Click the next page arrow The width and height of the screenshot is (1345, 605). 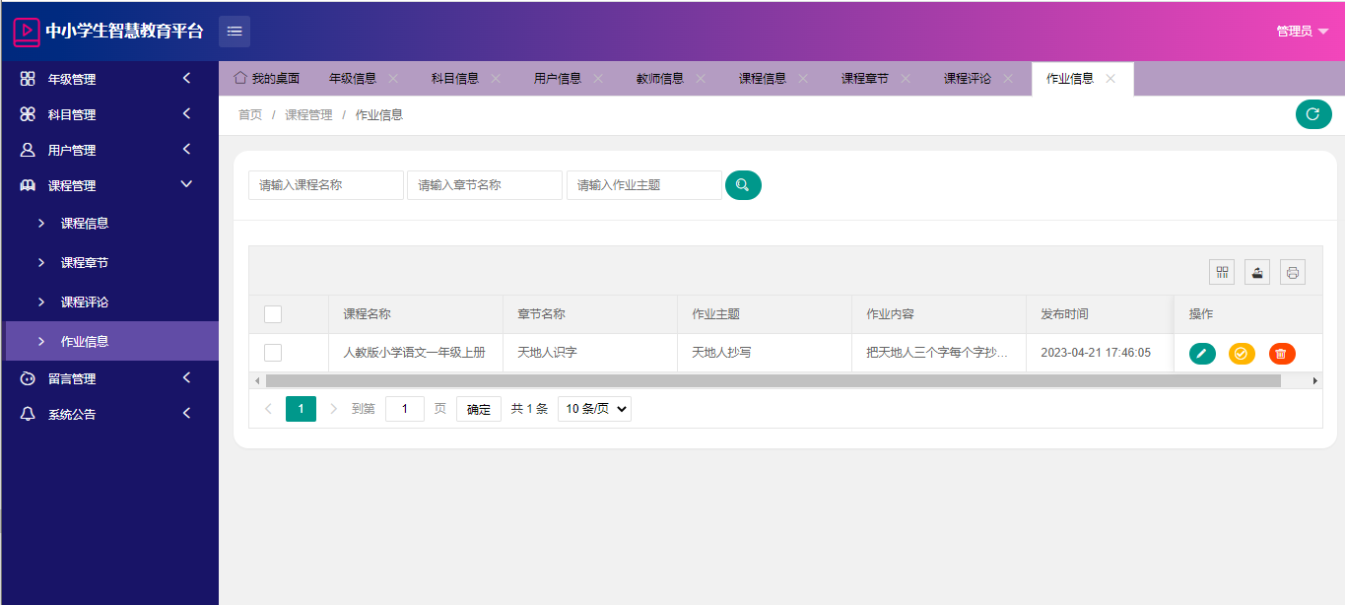point(333,409)
